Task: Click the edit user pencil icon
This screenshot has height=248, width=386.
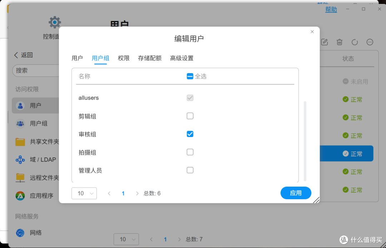Action: pyautogui.click(x=325, y=42)
